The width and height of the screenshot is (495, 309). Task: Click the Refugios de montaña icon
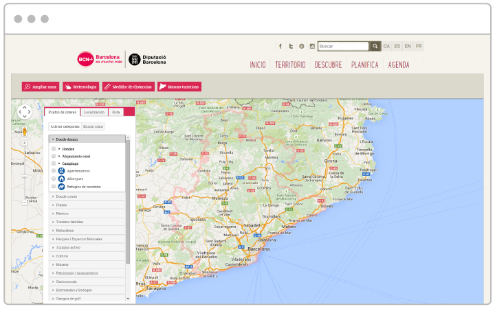62,187
